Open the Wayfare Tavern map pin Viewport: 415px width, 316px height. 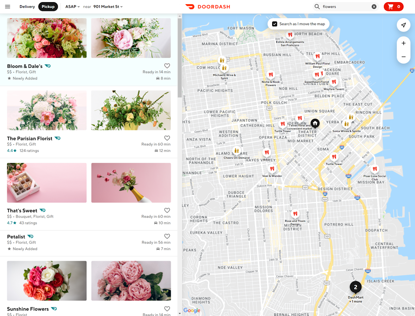click(x=333, y=82)
